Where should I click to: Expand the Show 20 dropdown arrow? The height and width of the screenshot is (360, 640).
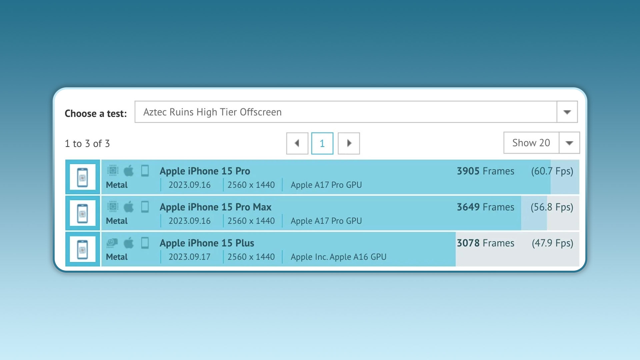coord(569,143)
